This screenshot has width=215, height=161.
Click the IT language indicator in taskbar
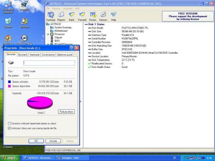[175, 158]
